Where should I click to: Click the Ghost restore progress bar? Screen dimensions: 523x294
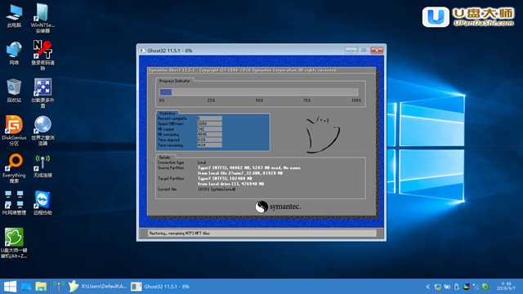point(258,92)
